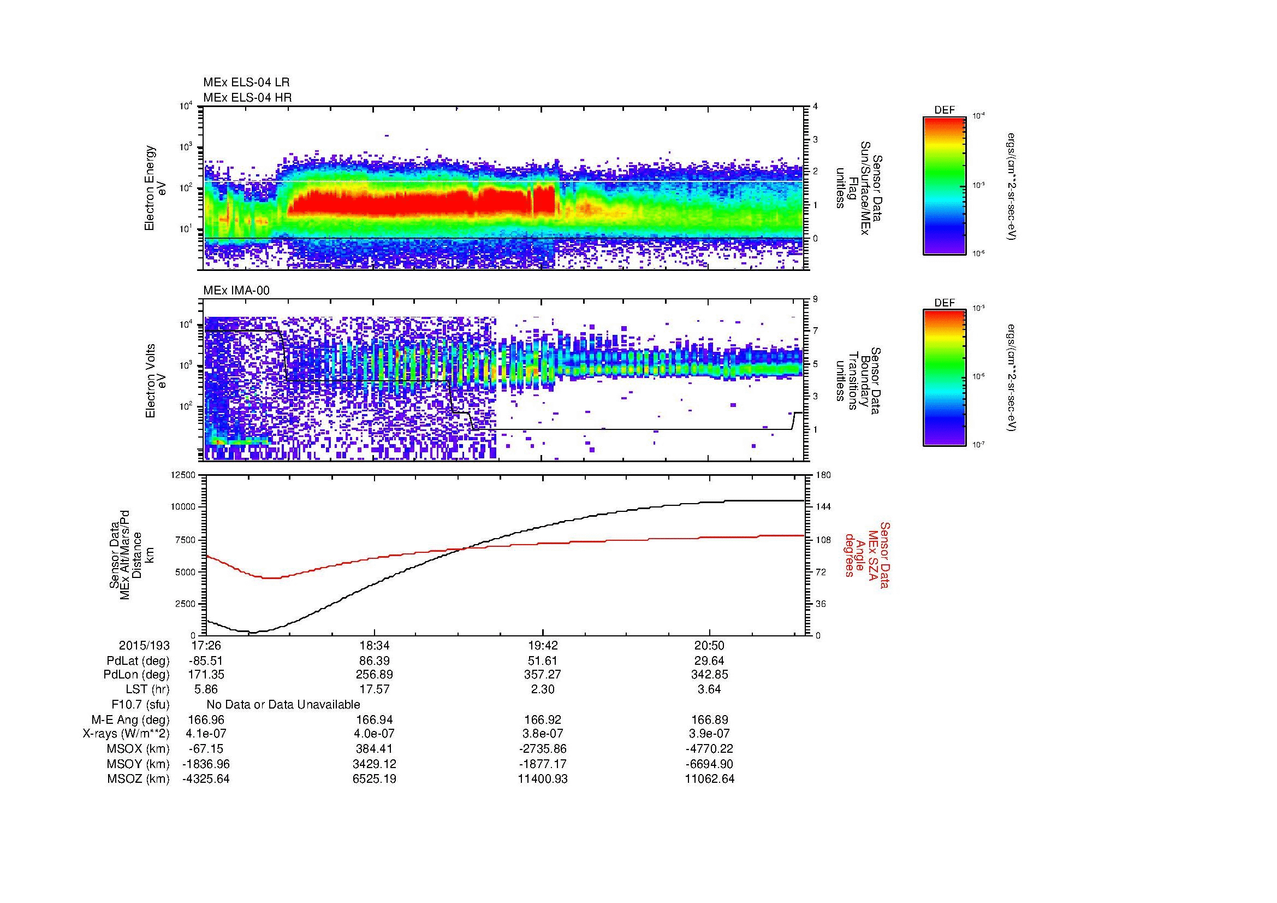Click the 'LST (hr)' row label
This screenshot has width=1277, height=903.
pyautogui.click(x=147, y=689)
